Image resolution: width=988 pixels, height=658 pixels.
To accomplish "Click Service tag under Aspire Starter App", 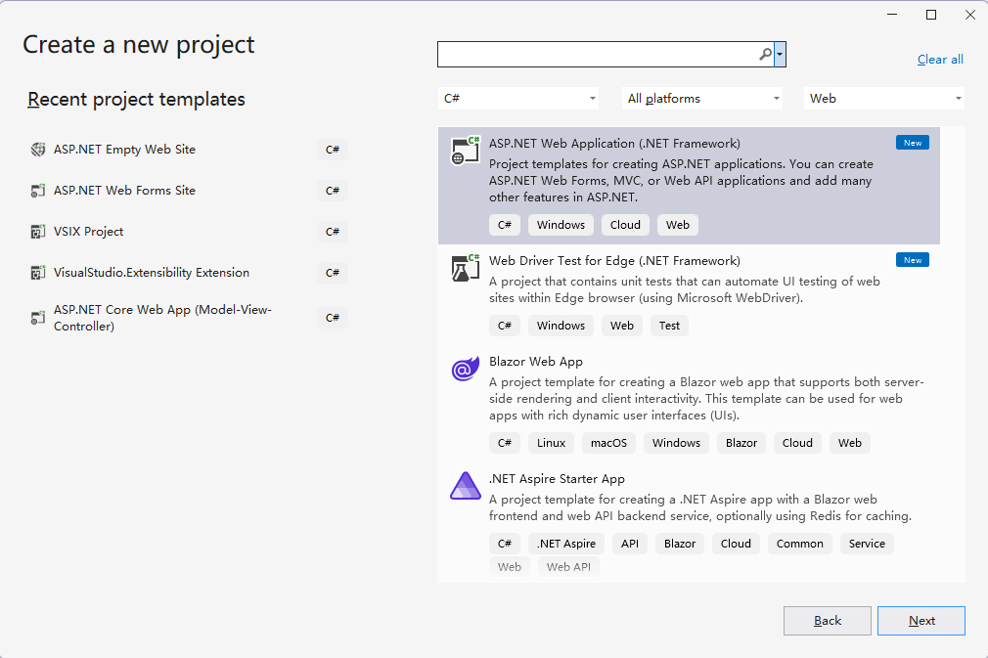I will pos(867,544).
